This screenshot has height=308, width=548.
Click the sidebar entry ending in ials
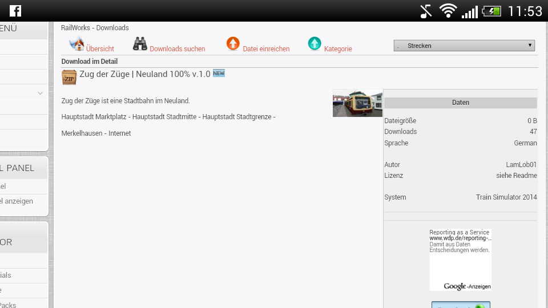pos(6,275)
